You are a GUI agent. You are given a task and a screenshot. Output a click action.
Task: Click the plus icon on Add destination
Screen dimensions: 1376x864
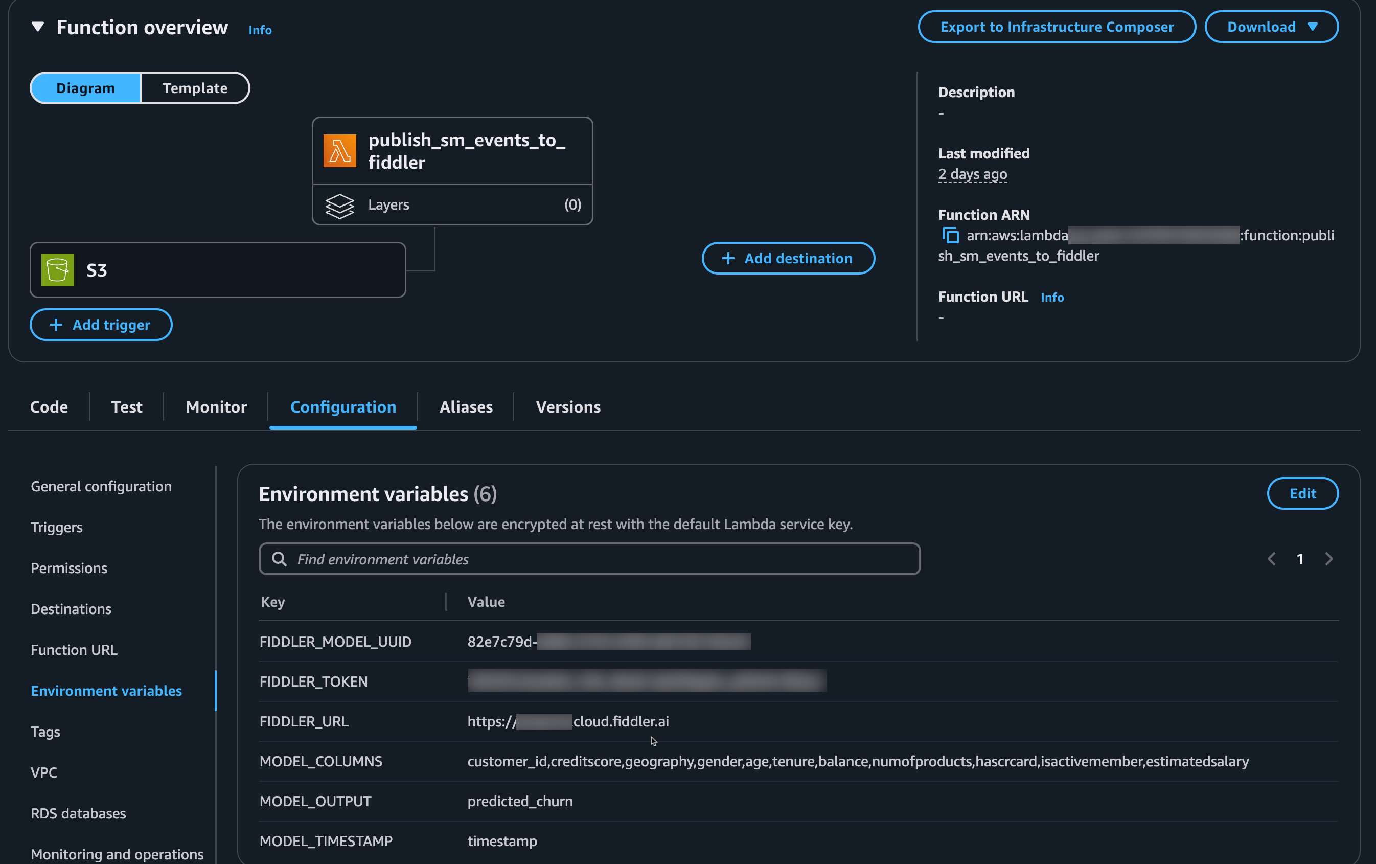click(728, 258)
